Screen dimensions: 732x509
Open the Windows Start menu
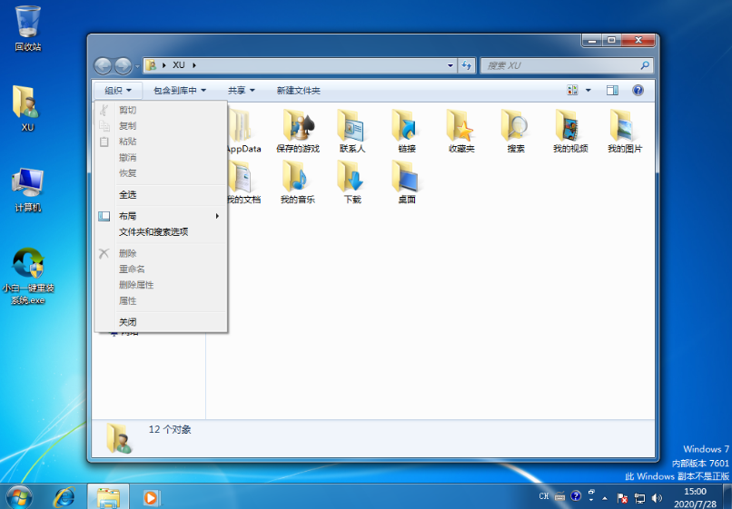click(x=20, y=497)
